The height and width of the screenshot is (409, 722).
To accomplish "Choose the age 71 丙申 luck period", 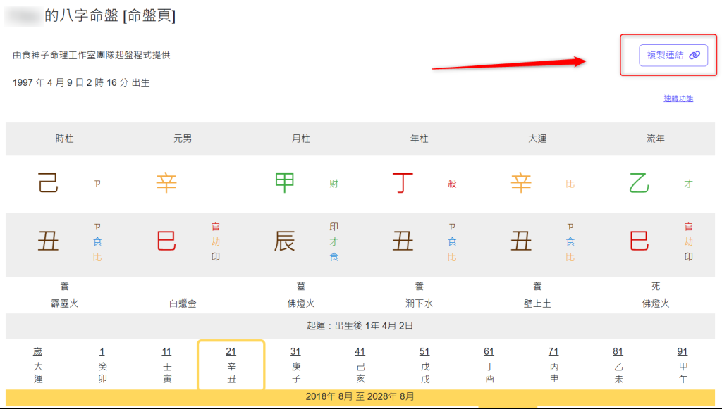I will click(553, 365).
